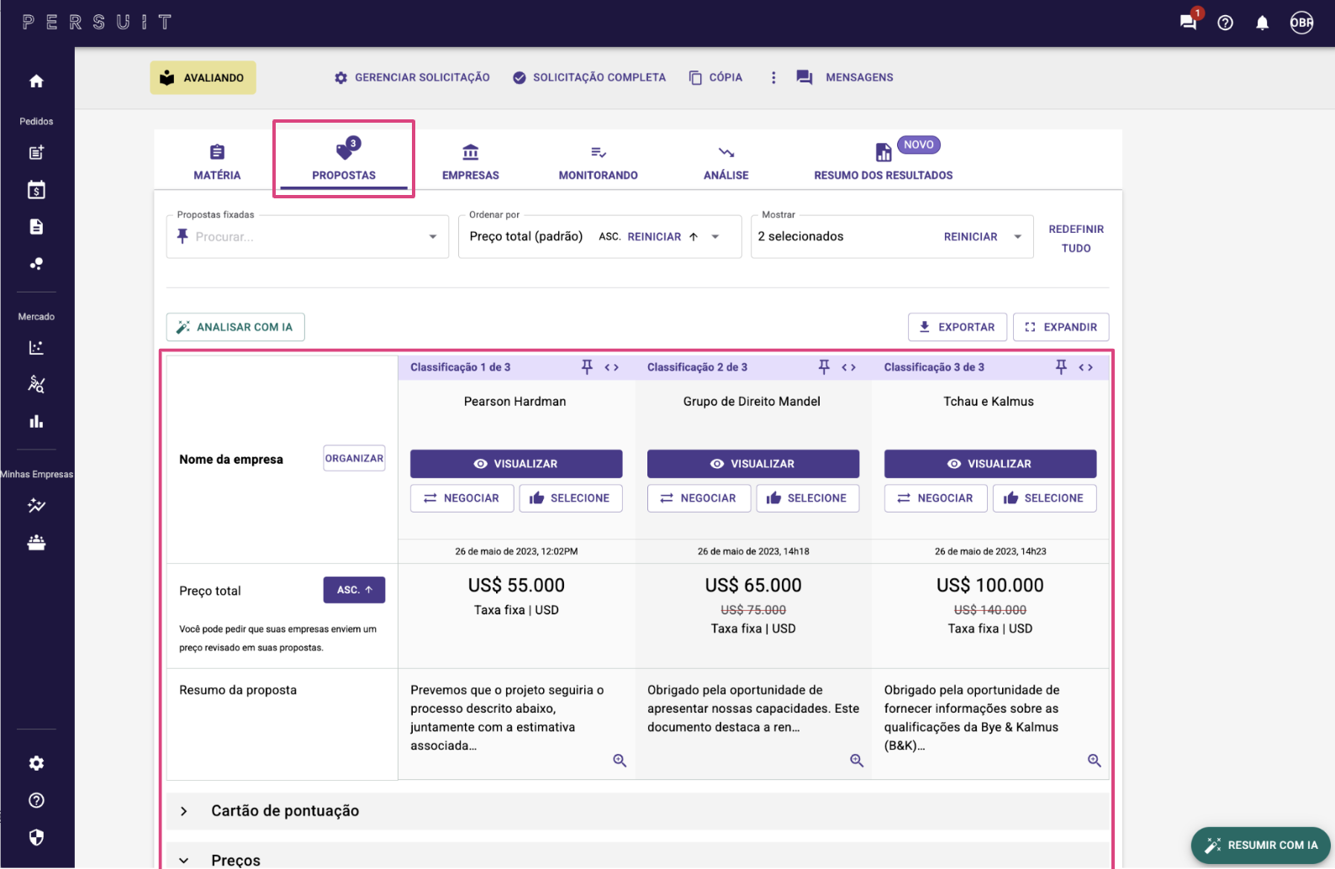Pin the Grupo de Direito Mandel proposal
Viewport: 1335px width, 869px height.
click(824, 366)
